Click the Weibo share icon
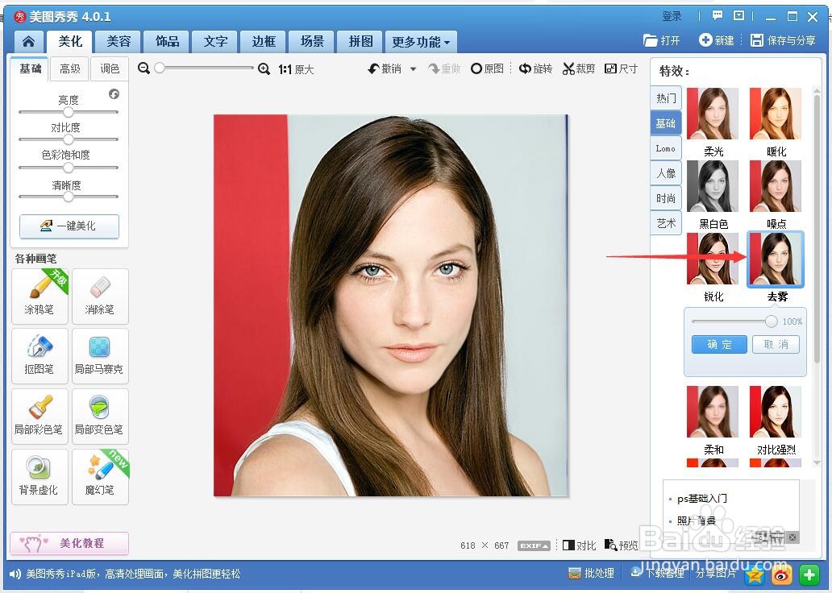832x593 pixels. [x=781, y=574]
